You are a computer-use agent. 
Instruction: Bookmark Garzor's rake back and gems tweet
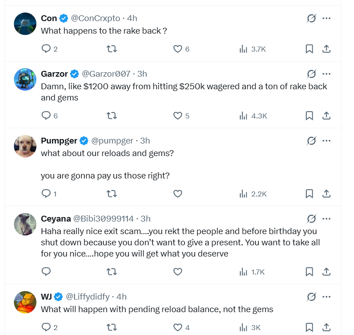(309, 116)
